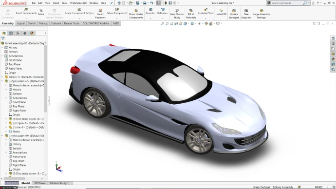Toggle the Large Assembly Settings button
This screenshot has width=336, height=189.
tap(261, 14)
